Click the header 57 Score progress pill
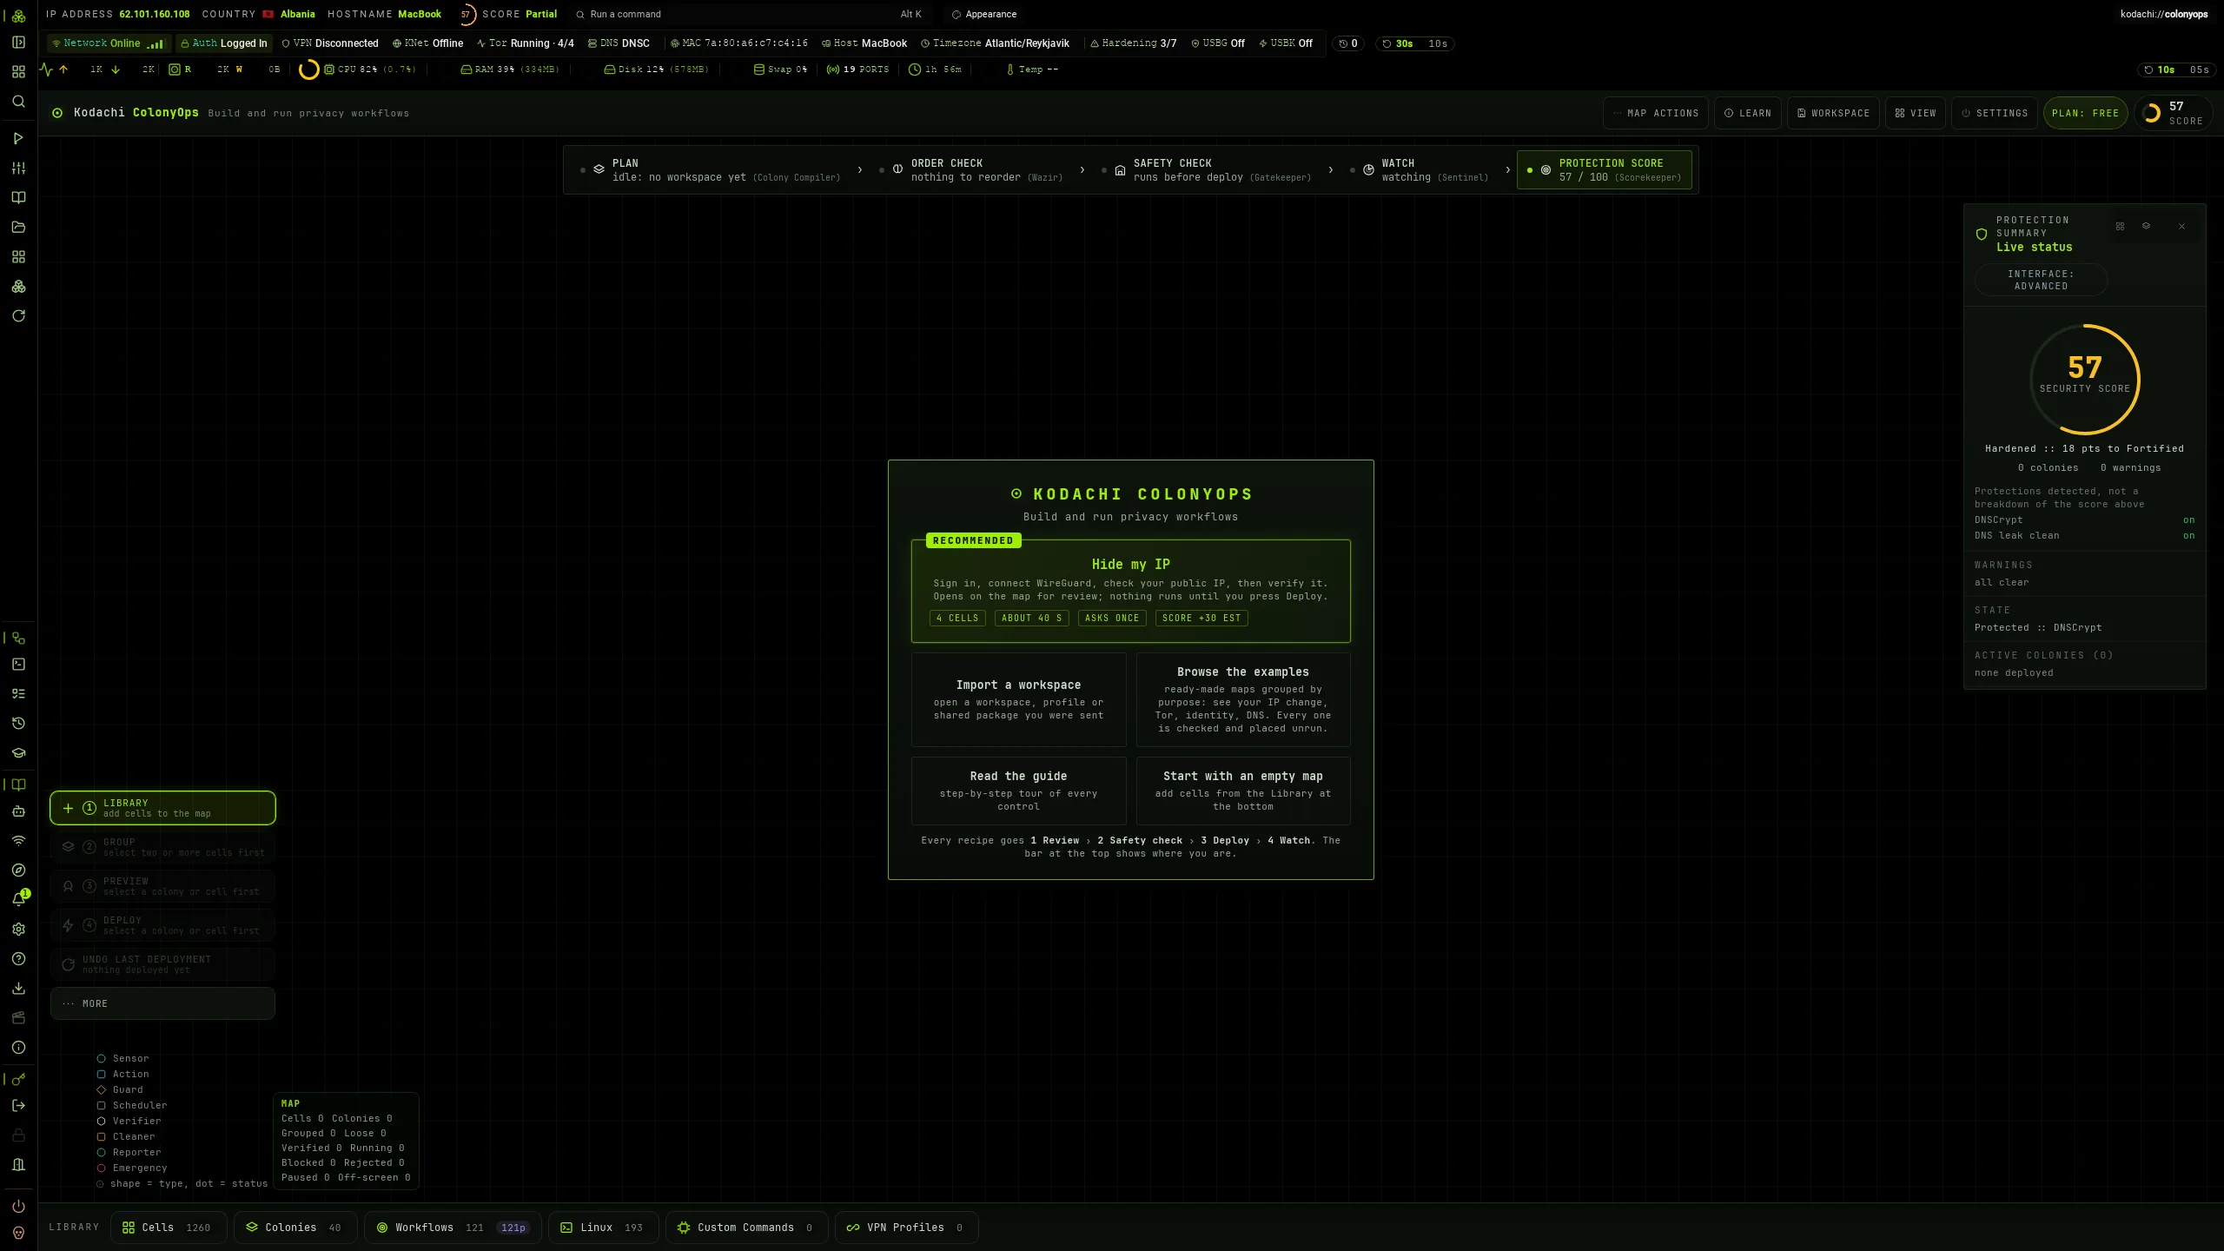 pyautogui.click(x=2173, y=113)
